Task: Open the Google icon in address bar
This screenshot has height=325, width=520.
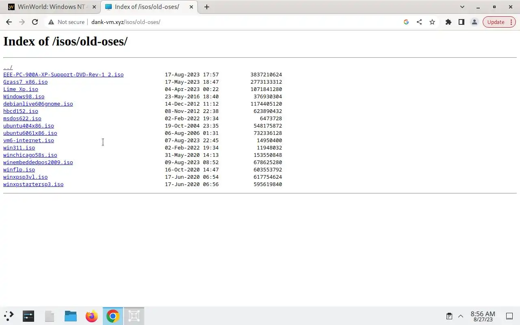Action: point(406,22)
